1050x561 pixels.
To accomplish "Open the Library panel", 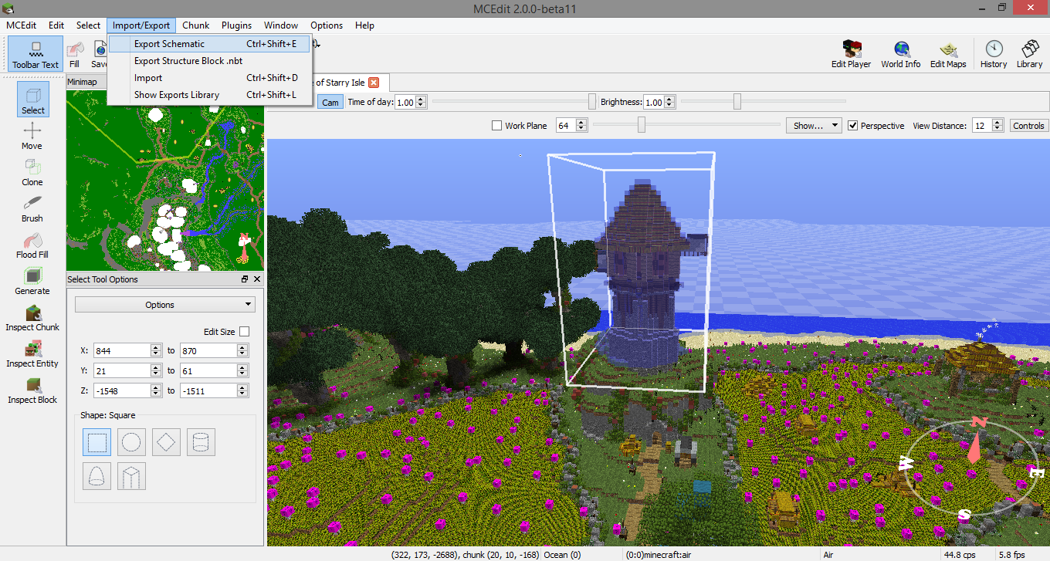I will click(1029, 54).
